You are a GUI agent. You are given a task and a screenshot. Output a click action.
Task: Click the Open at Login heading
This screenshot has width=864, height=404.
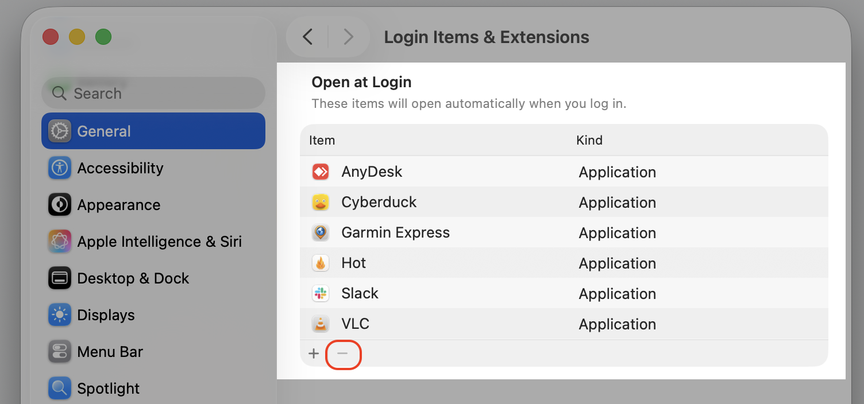pyautogui.click(x=361, y=83)
